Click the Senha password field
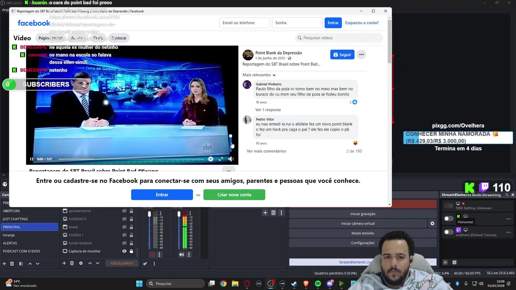The image size is (516, 290). point(297,23)
